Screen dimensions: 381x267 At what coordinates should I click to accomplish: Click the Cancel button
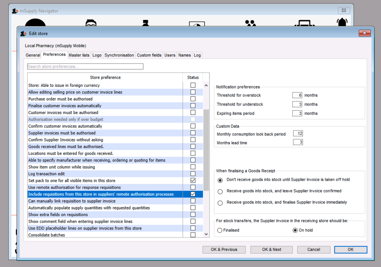(314, 249)
